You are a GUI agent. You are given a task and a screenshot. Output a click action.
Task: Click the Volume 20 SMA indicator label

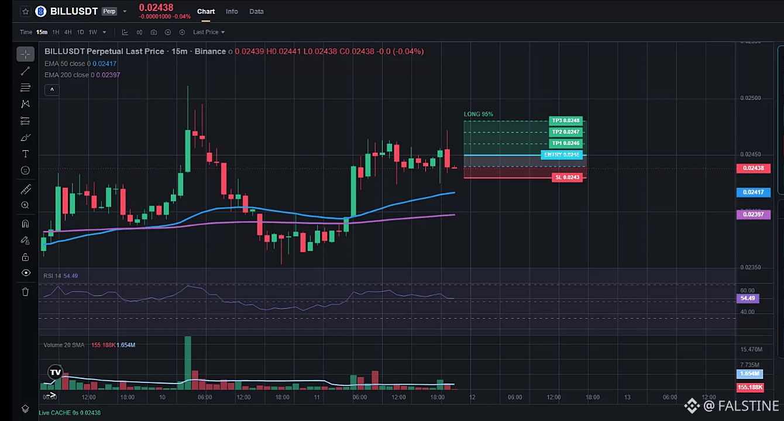(x=64, y=345)
